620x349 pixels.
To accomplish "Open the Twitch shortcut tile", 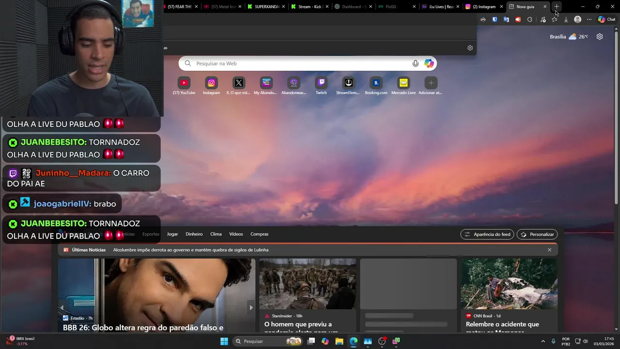I will (x=321, y=83).
